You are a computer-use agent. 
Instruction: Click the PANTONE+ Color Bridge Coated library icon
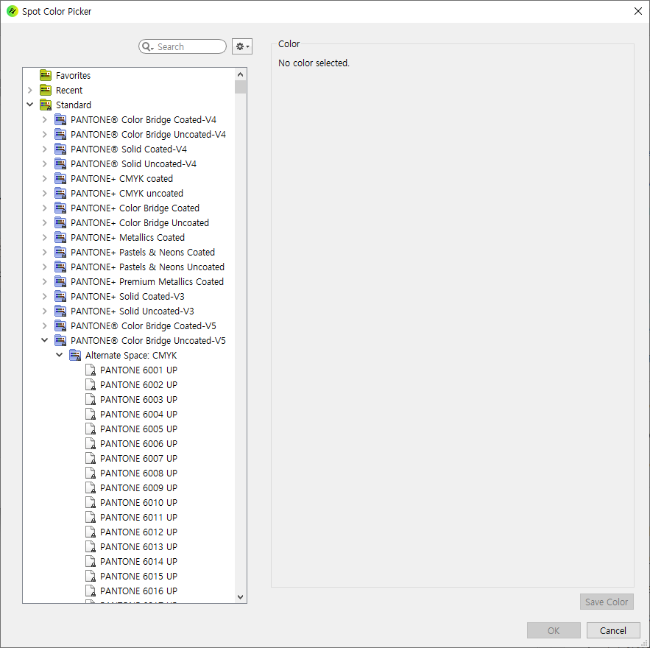pyautogui.click(x=60, y=208)
